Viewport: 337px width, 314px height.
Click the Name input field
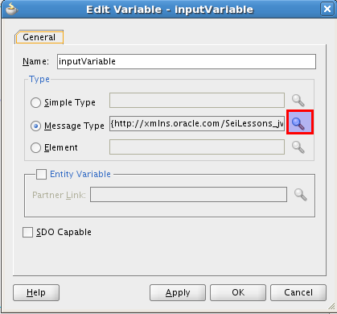(x=187, y=61)
